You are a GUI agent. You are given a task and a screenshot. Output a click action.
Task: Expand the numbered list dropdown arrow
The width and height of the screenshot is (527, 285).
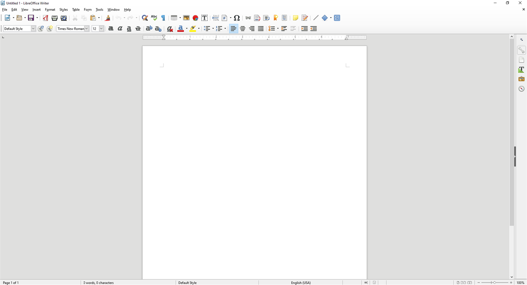click(x=225, y=29)
